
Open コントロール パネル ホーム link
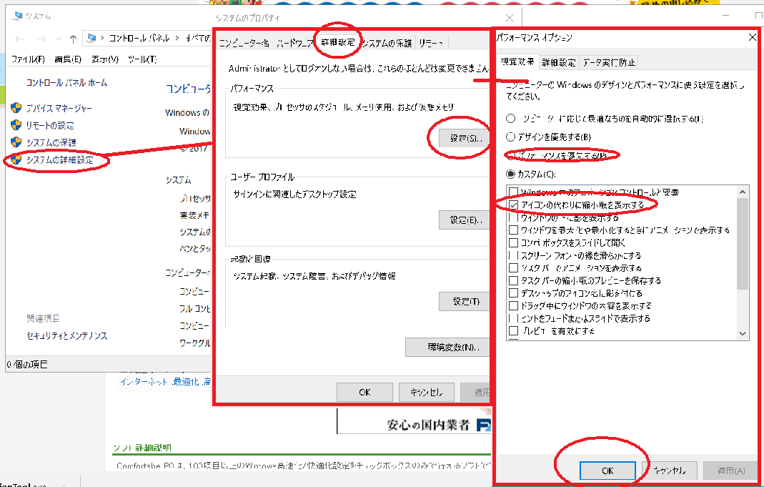(66, 83)
